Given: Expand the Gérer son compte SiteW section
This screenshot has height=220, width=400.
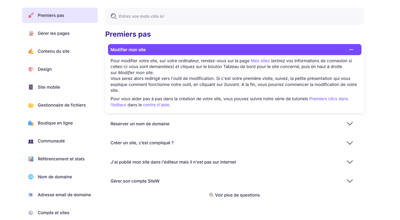Looking at the screenshot, I should tap(350, 181).
